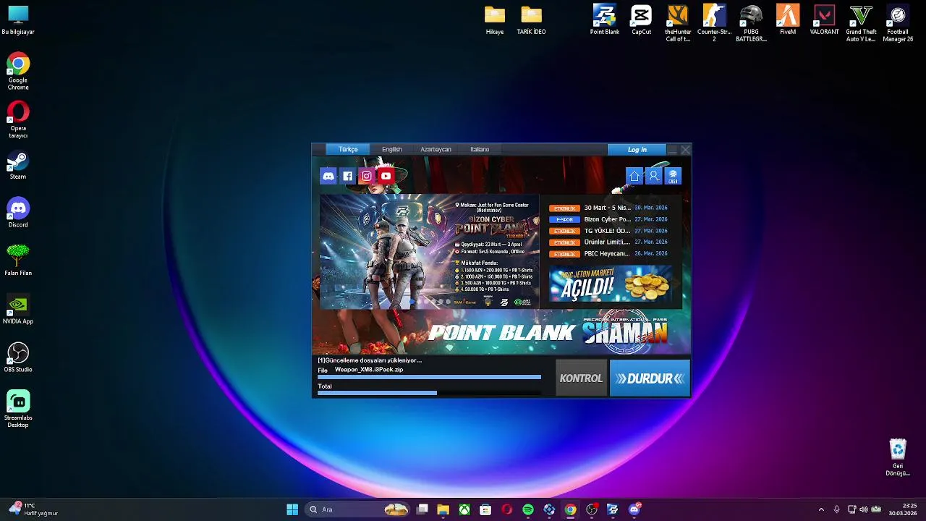Screen dimensions: 926x521
Task: Click the Total progress bar
Action: click(x=429, y=393)
